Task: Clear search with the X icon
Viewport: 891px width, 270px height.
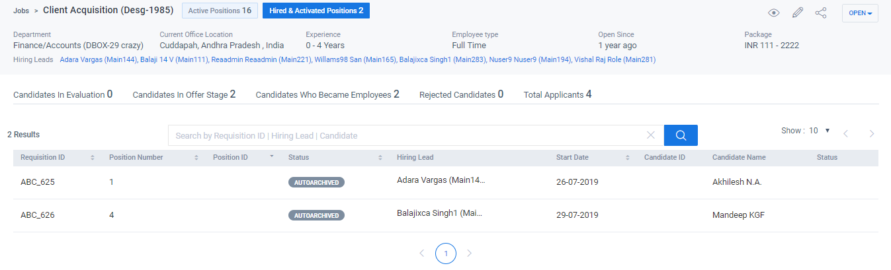Action: pyautogui.click(x=651, y=135)
